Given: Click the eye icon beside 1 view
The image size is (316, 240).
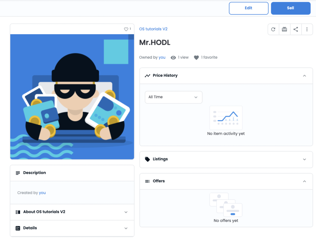Looking at the screenshot, I should click(173, 57).
